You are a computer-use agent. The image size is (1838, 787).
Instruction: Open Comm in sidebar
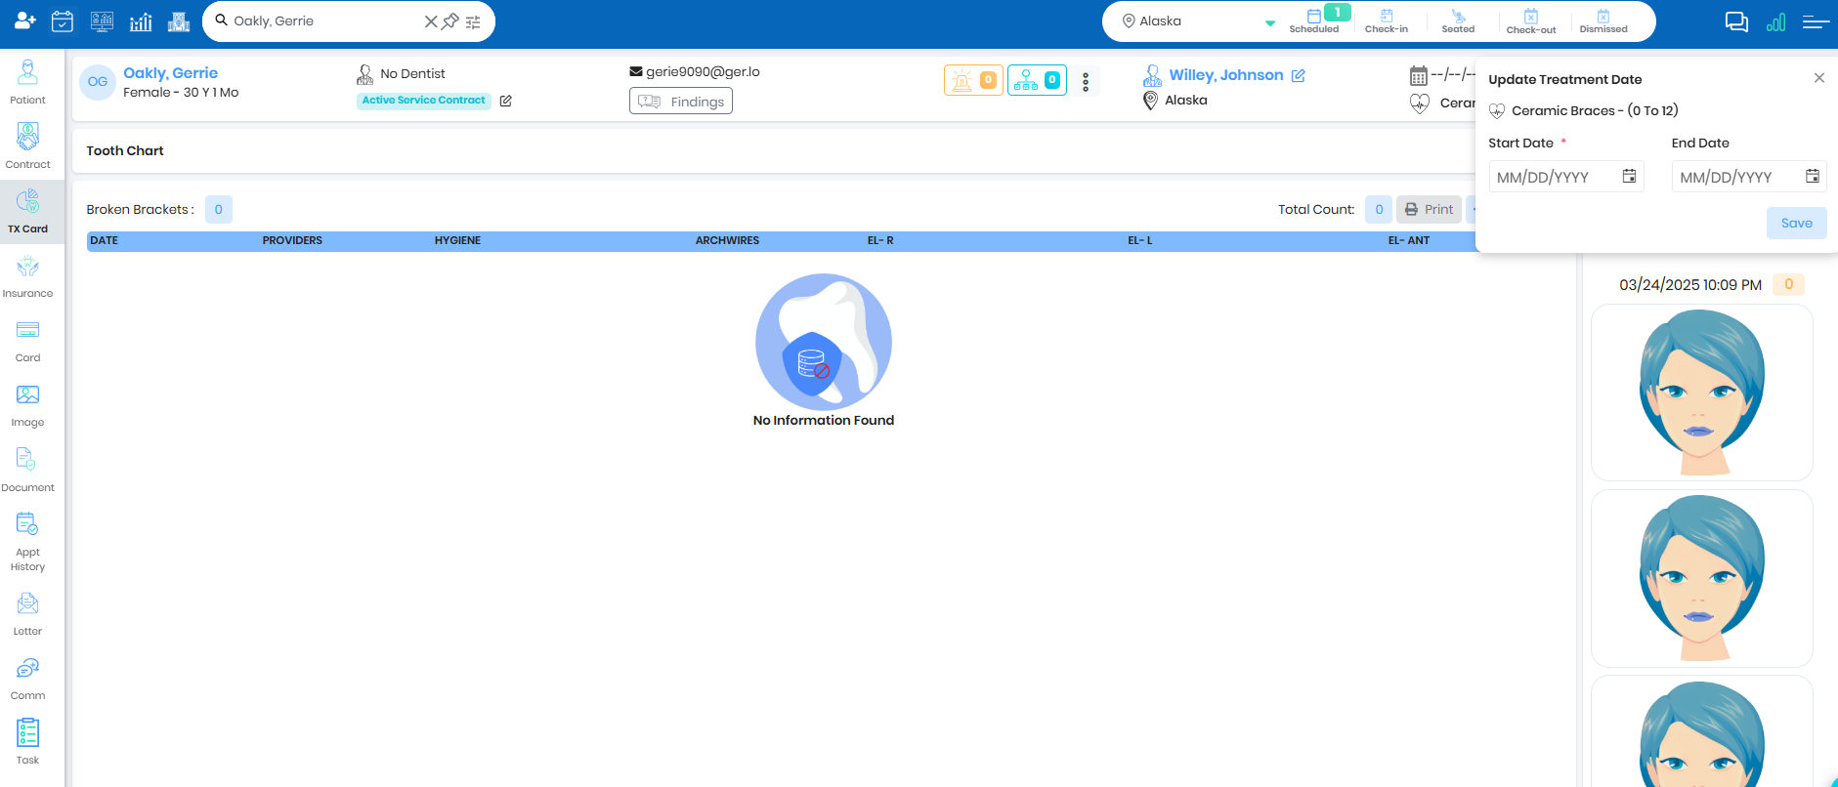tap(28, 679)
